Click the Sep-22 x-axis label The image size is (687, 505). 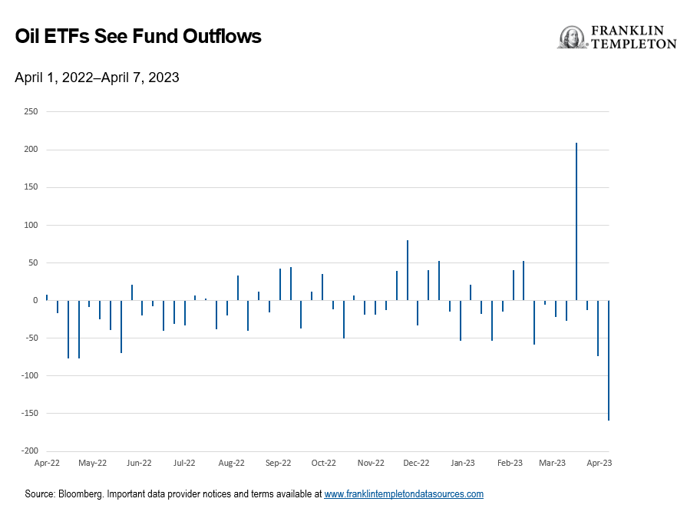click(278, 463)
